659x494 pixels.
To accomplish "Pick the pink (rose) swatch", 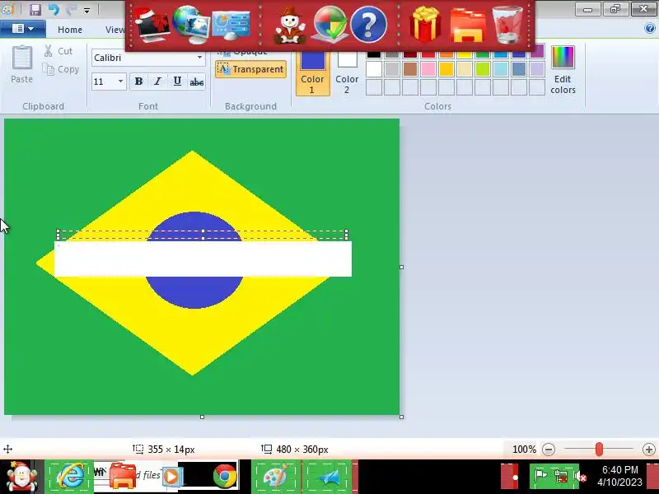I will (428, 69).
